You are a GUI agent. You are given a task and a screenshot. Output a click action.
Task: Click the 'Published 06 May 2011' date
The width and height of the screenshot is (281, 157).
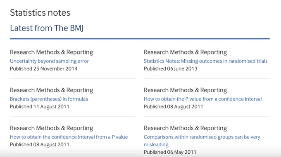pos(170,152)
